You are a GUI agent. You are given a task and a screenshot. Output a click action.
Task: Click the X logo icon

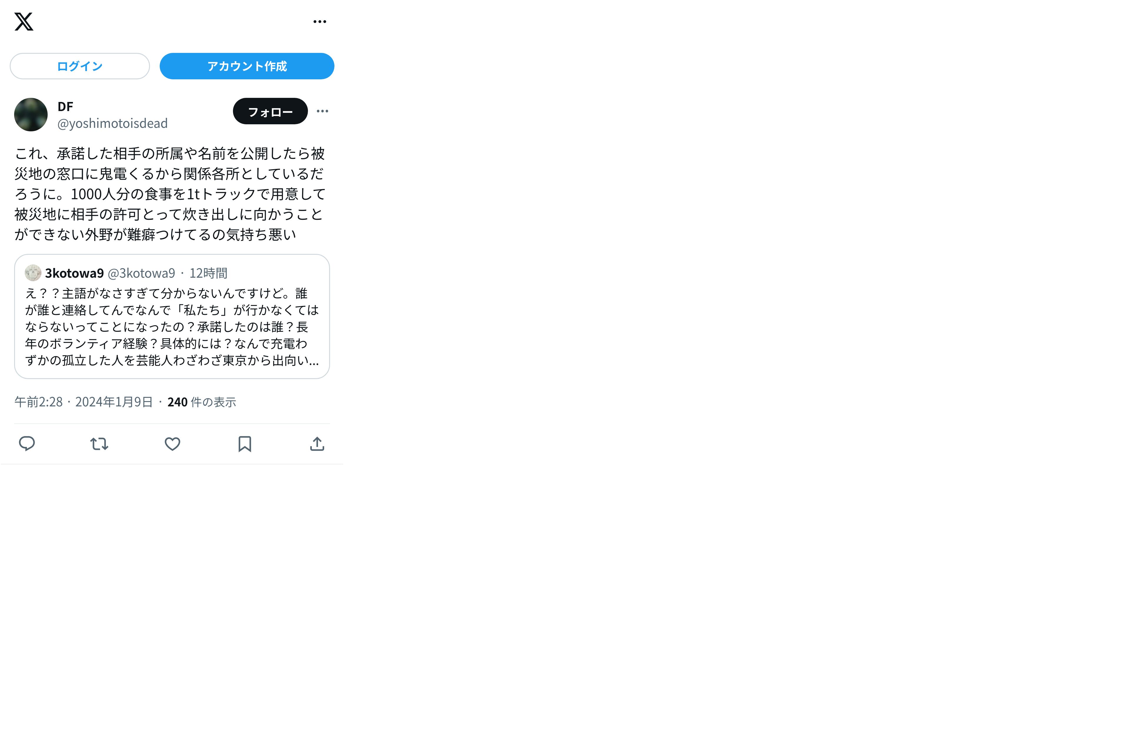tap(24, 21)
